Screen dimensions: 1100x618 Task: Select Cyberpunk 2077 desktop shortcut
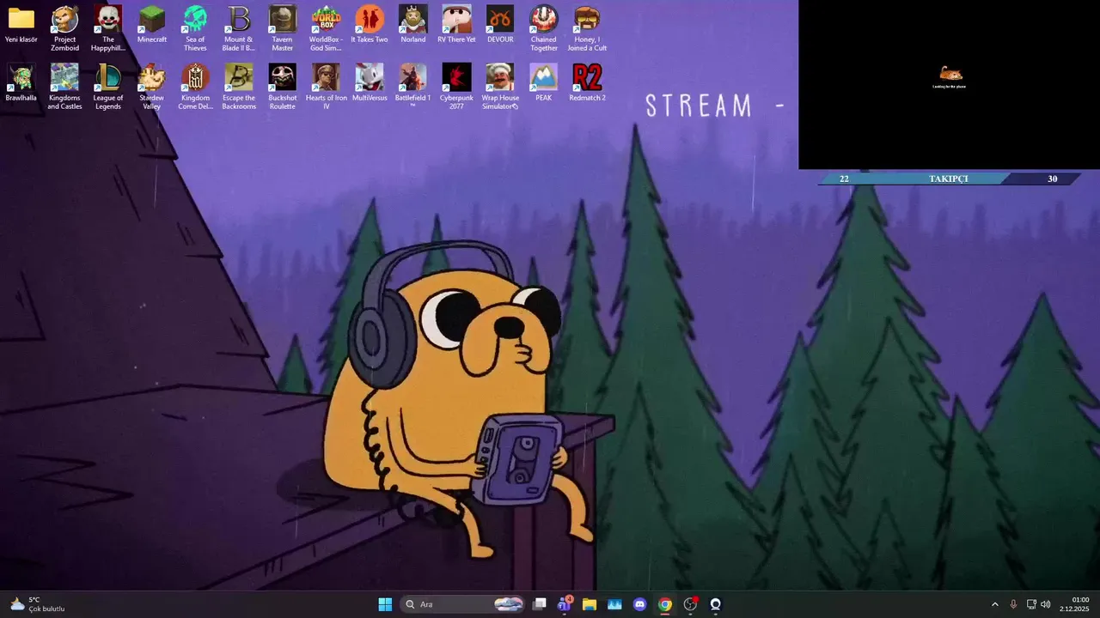tap(456, 87)
